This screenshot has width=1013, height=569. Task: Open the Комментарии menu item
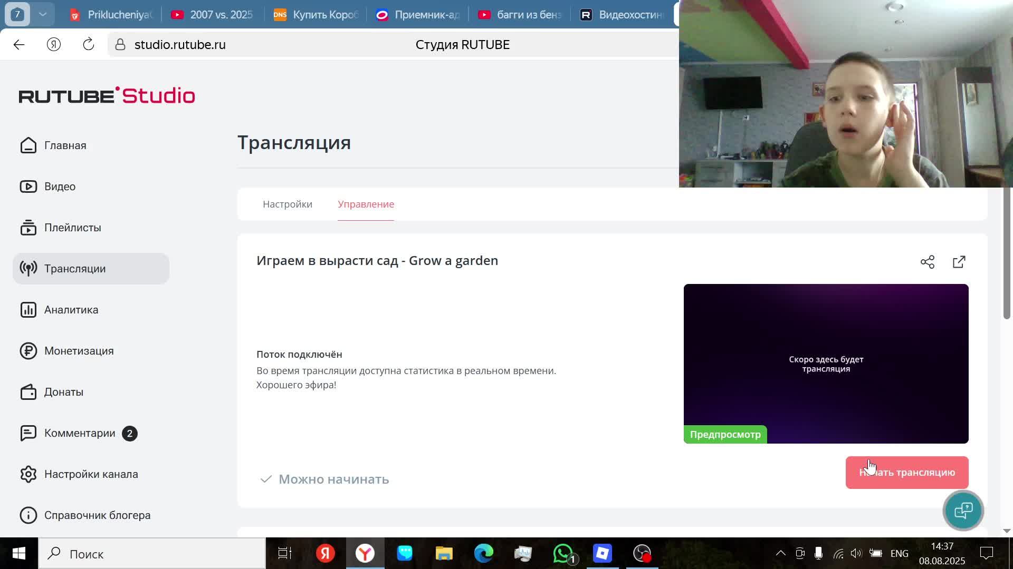coord(80,433)
